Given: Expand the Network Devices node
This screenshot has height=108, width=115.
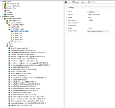Looking at the screenshot, I should click(x=7, y=42).
